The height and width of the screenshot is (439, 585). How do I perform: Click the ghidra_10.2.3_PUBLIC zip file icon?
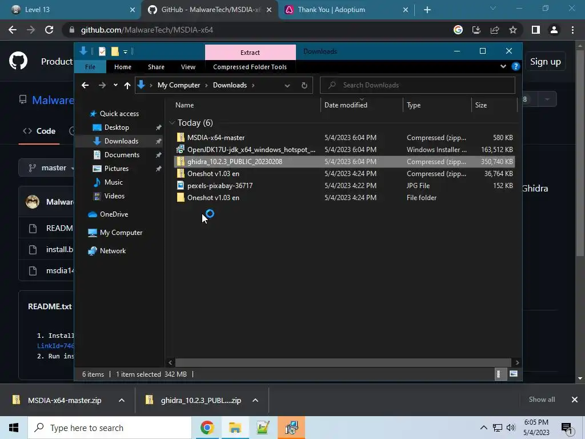pyautogui.click(x=181, y=161)
